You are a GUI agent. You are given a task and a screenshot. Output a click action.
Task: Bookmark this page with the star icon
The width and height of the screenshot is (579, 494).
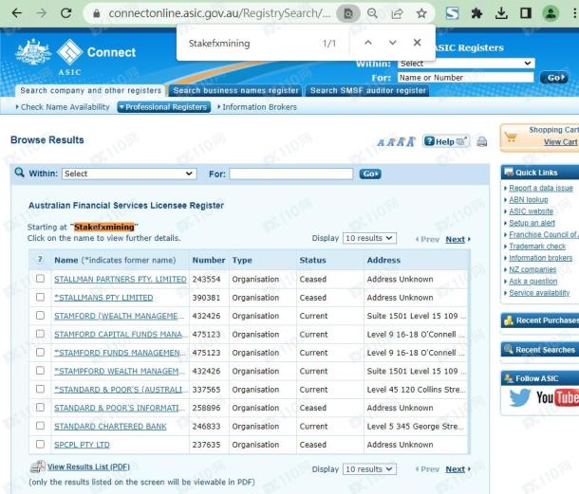click(421, 13)
